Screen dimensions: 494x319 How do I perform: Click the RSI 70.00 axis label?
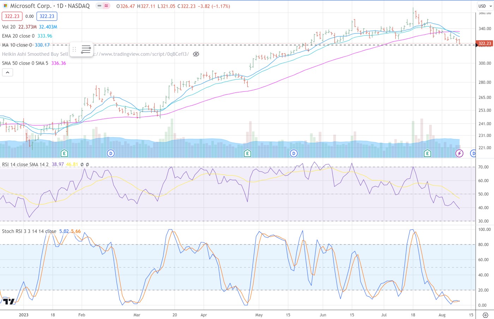pyautogui.click(x=483, y=167)
